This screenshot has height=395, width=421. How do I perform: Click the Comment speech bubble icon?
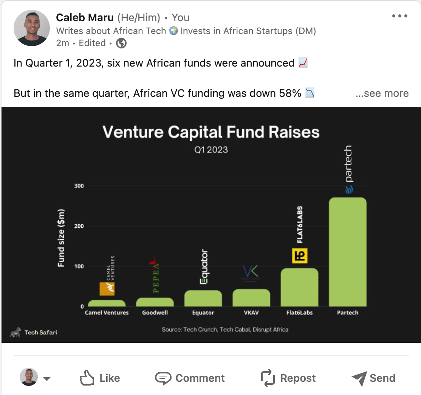[163, 378]
